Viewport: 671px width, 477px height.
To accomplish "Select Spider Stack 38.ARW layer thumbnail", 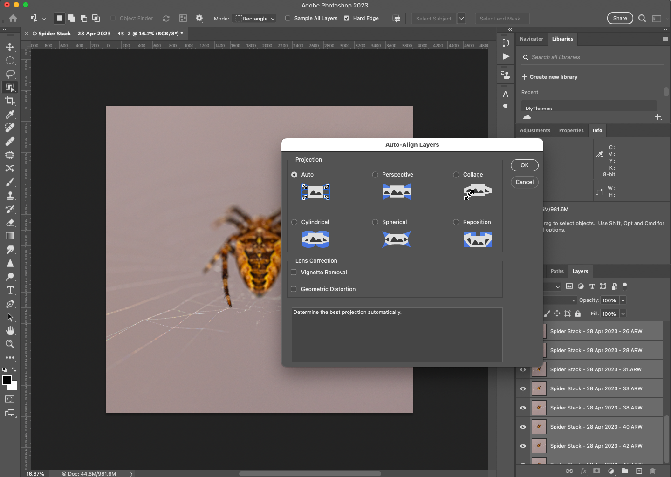I will point(539,408).
